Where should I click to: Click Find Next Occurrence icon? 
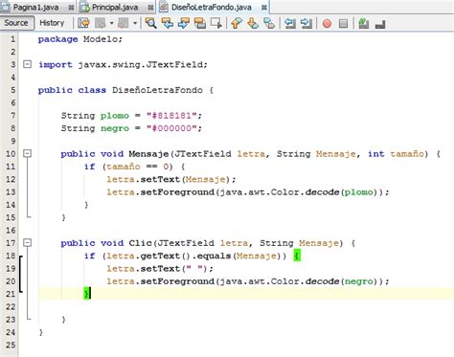coord(184,23)
